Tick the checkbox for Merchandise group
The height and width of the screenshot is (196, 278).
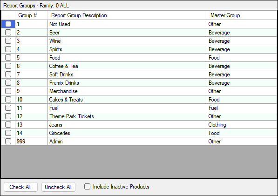pos(8,91)
